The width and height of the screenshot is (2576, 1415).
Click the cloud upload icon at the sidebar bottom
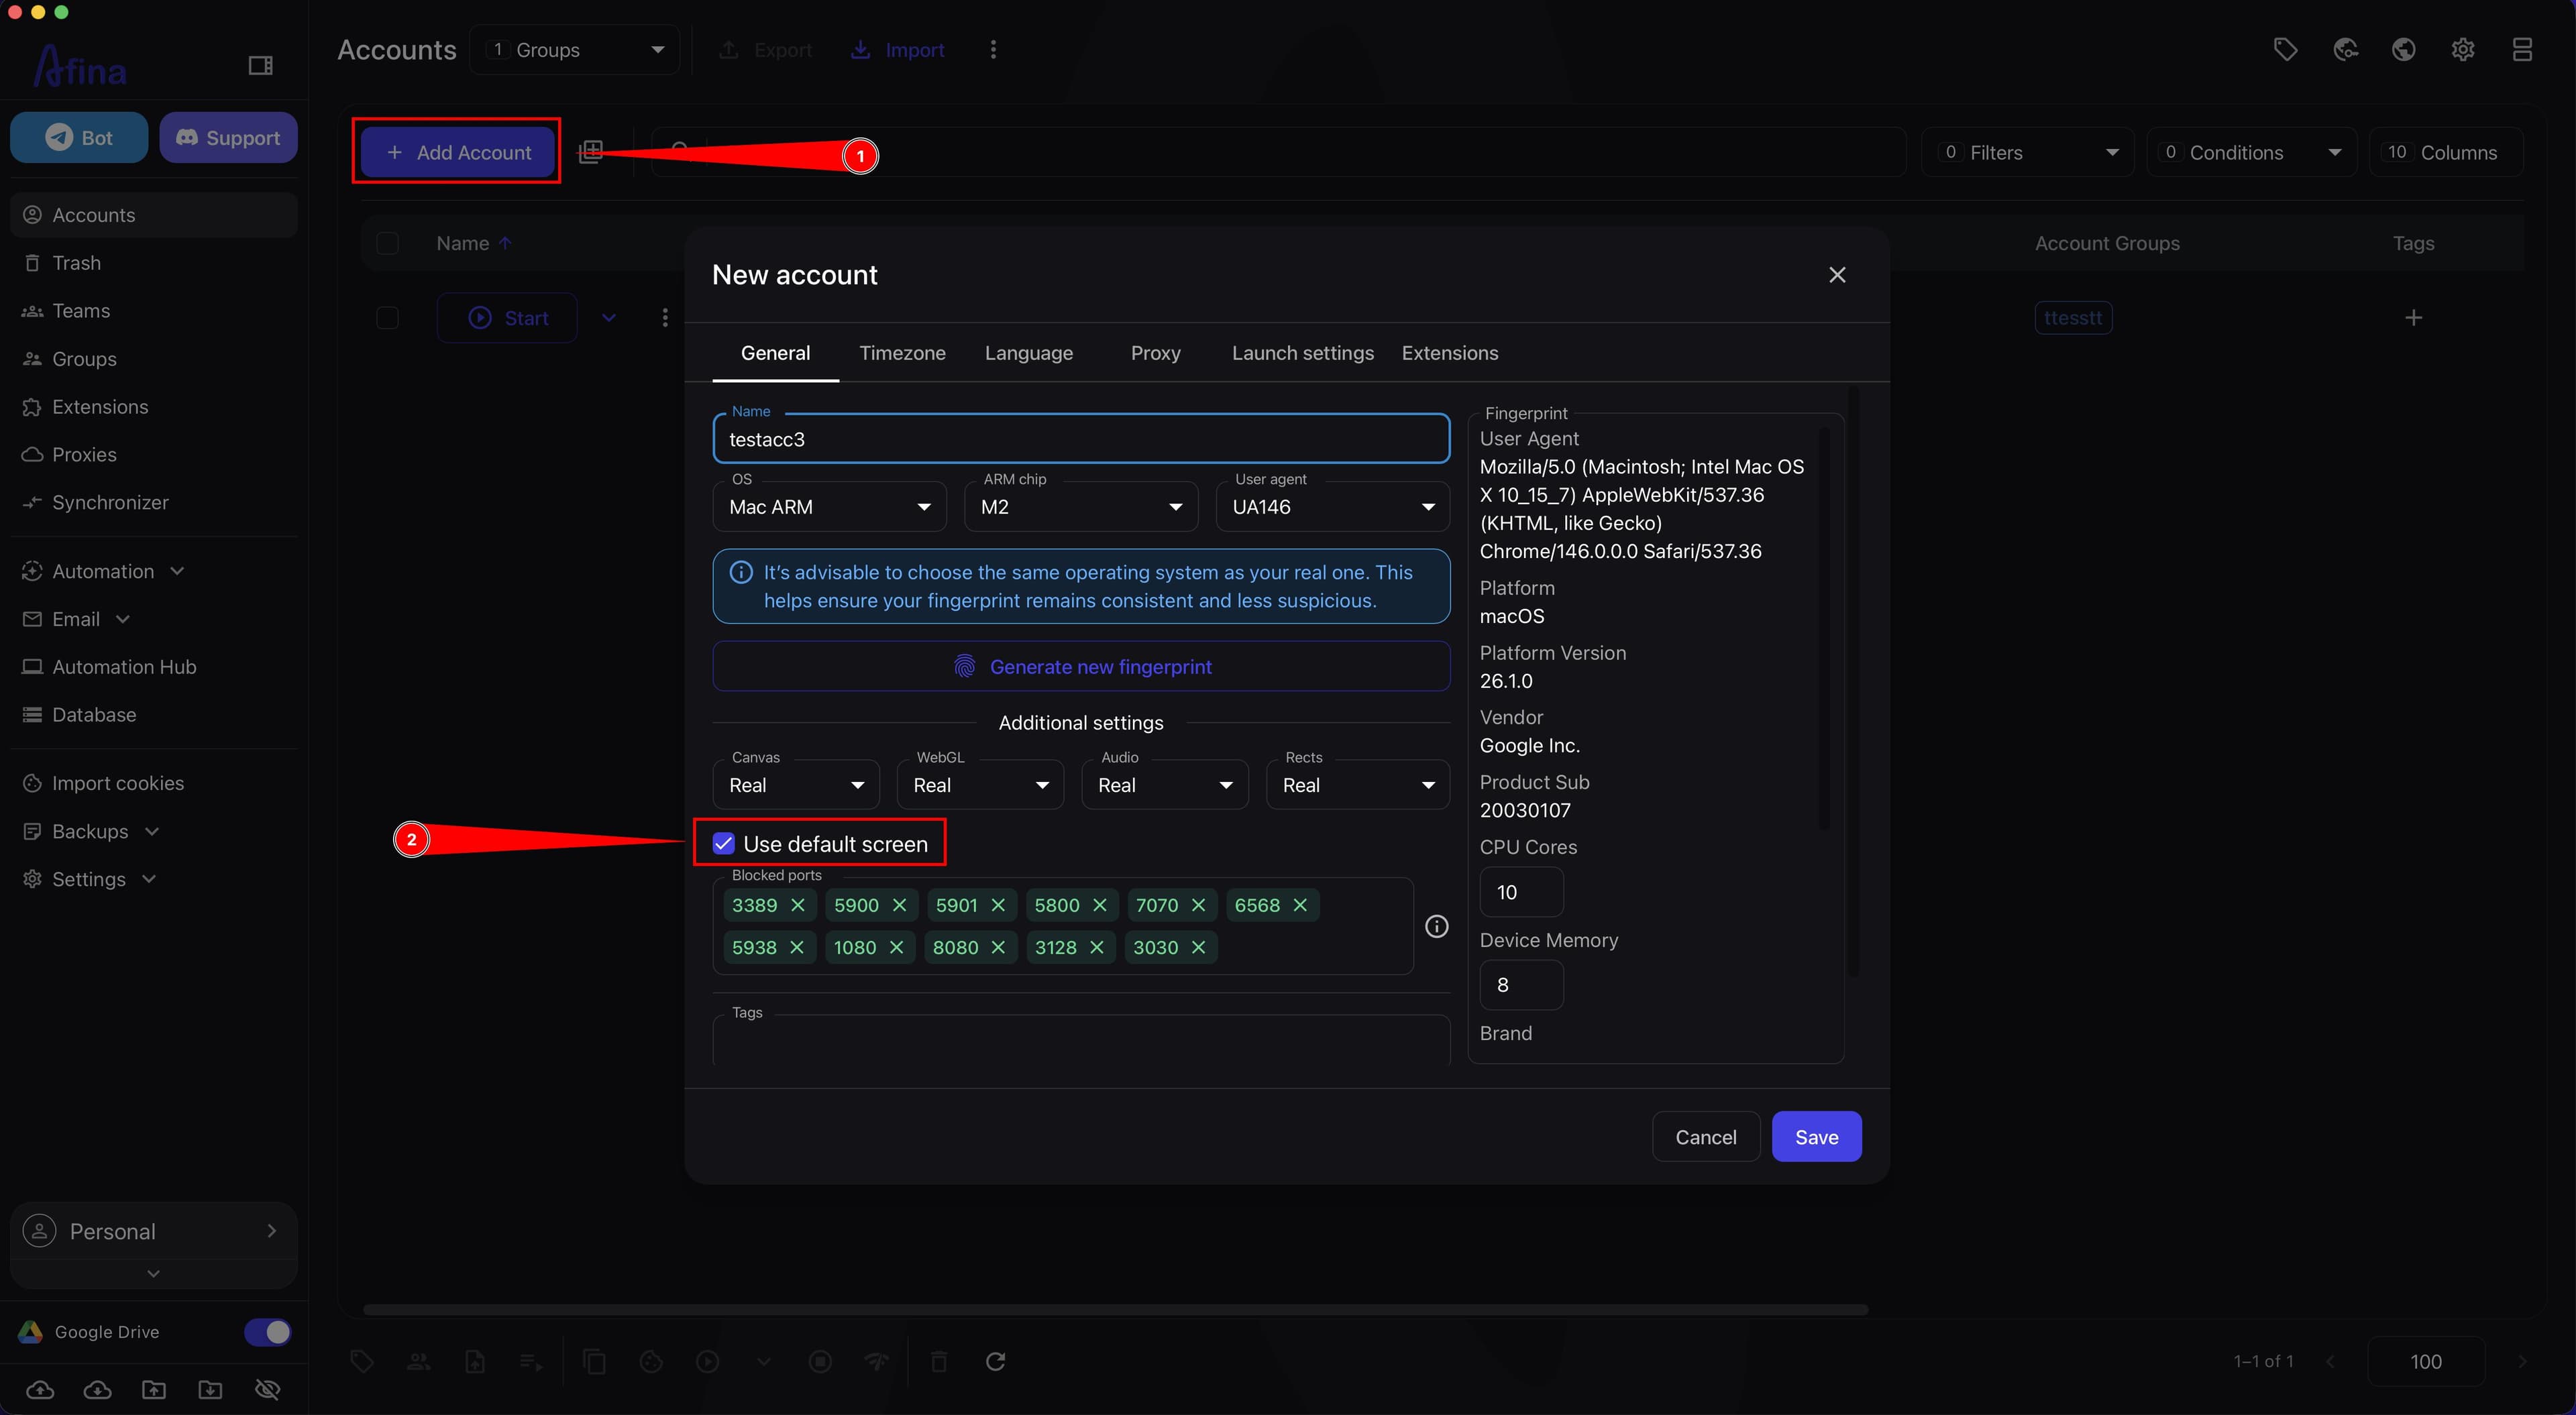click(x=40, y=1389)
